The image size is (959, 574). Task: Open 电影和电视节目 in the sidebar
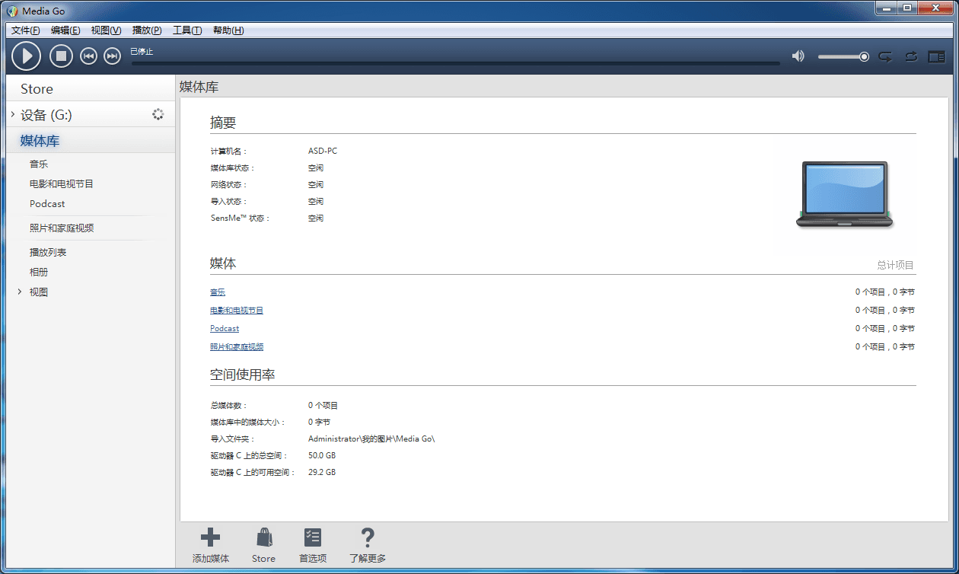tap(62, 183)
